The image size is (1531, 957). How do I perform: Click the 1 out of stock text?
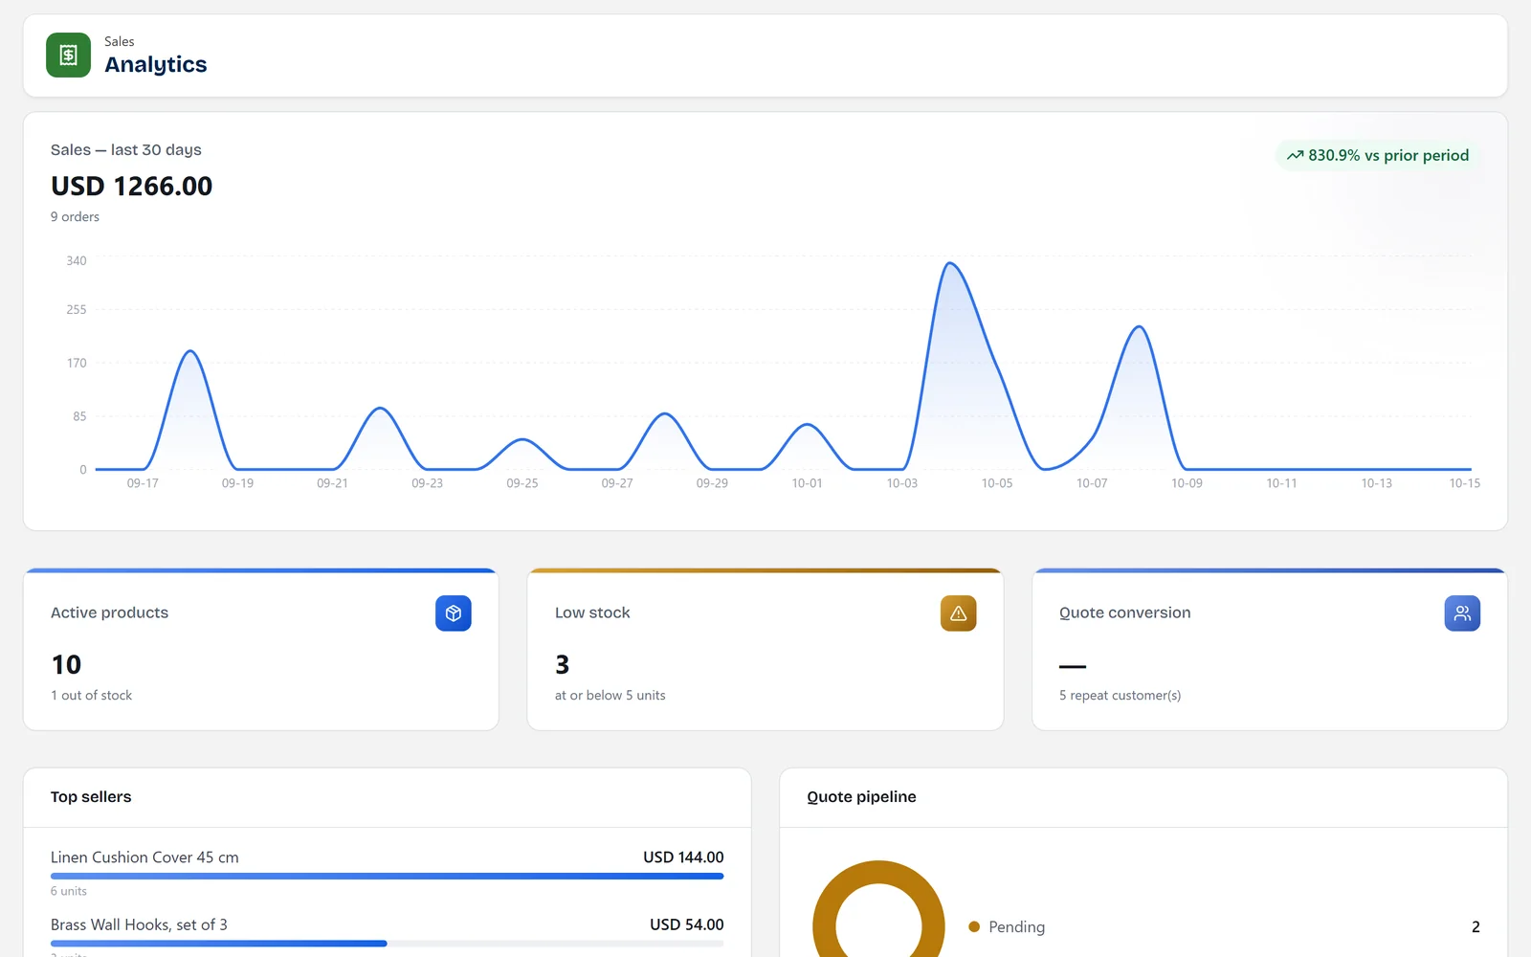pos(92,696)
